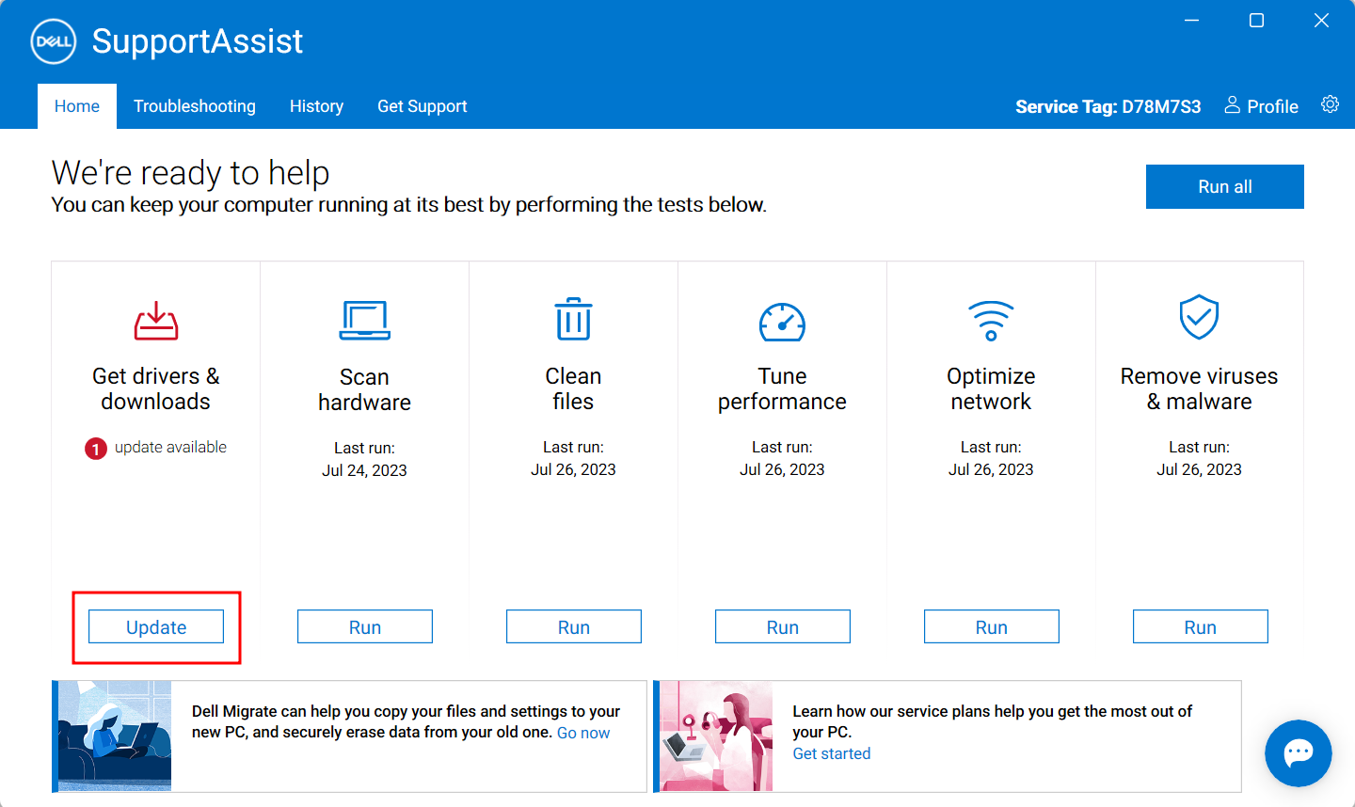The width and height of the screenshot is (1355, 807).
Task: Click the Scan hardware laptop icon
Action: click(365, 321)
